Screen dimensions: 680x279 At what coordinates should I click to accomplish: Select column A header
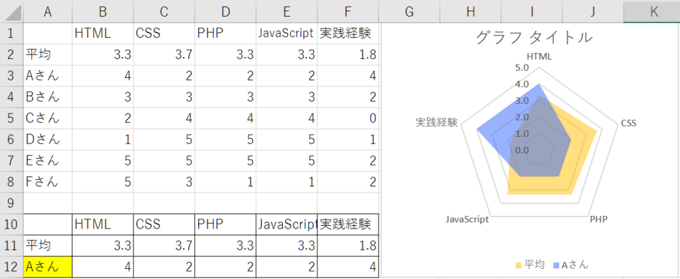pyautogui.click(x=48, y=11)
